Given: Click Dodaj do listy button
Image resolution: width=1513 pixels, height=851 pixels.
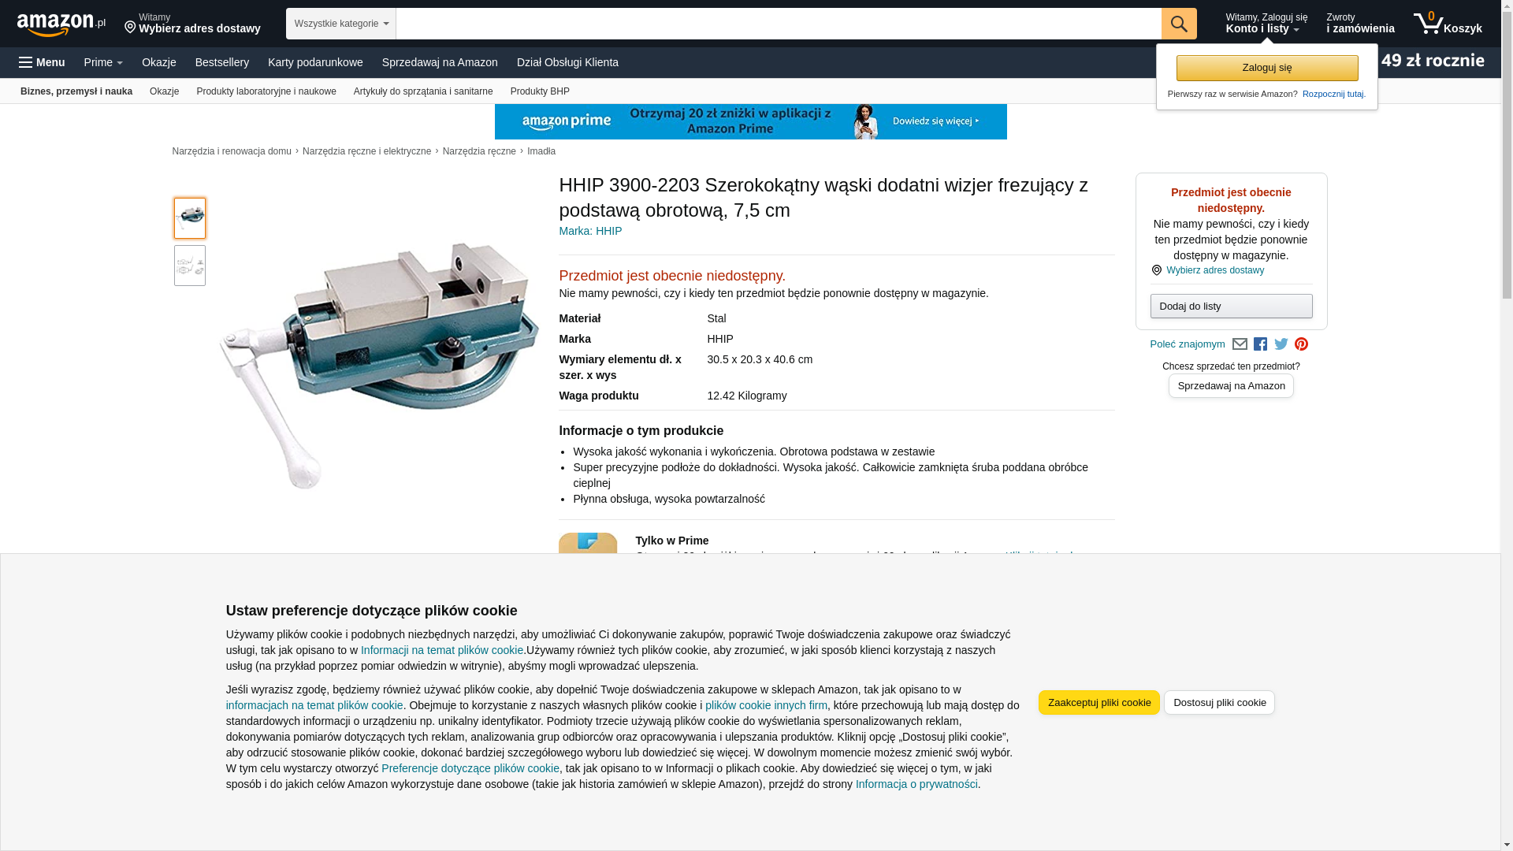Looking at the screenshot, I should tap(1231, 306).
